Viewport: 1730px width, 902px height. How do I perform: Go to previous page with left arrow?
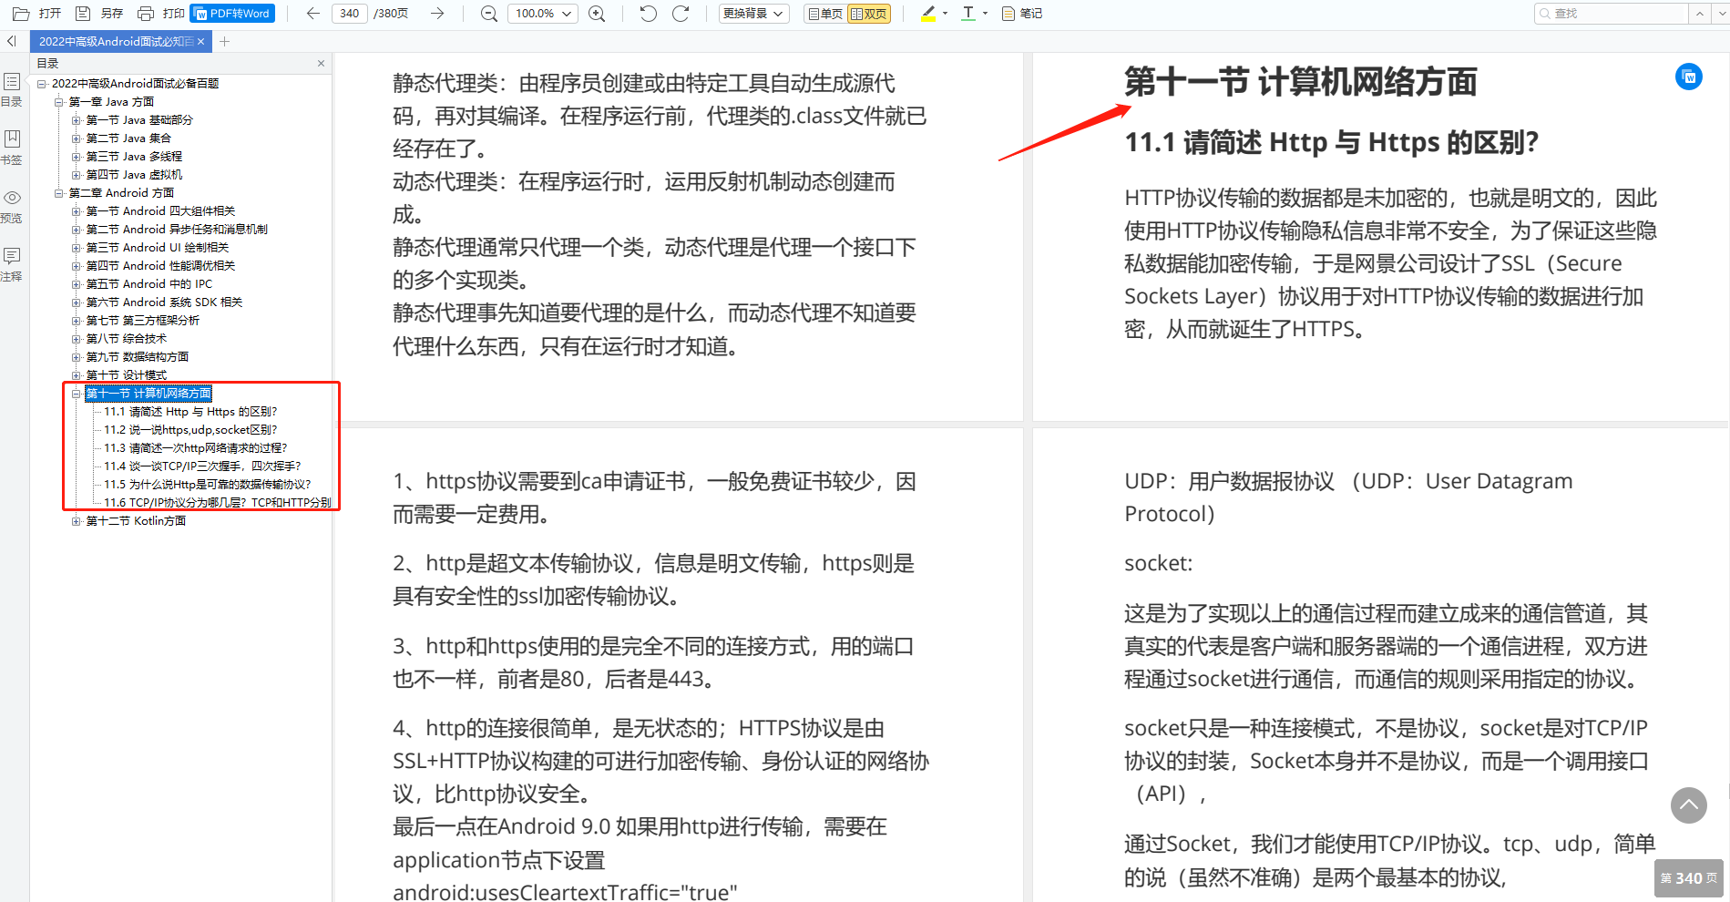[x=312, y=14]
